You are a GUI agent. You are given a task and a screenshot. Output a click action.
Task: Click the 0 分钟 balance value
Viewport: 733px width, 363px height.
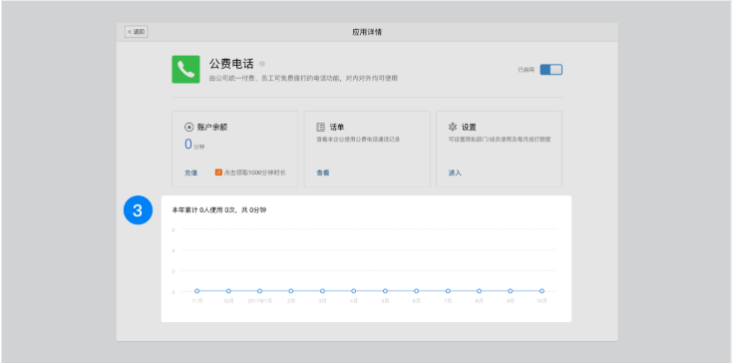(x=194, y=145)
